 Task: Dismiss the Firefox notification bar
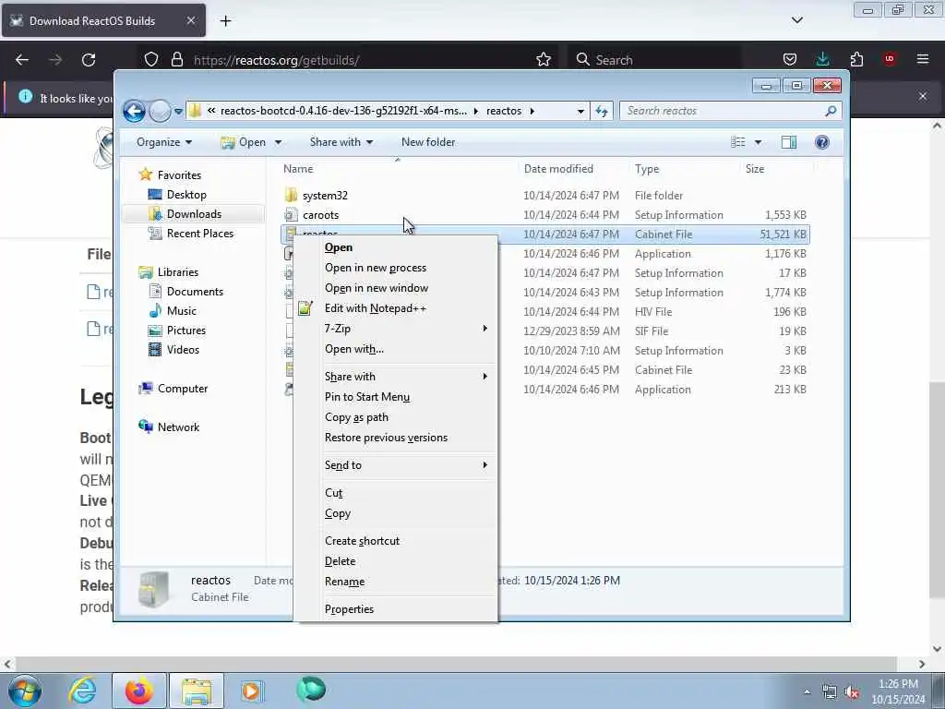tap(922, 96)
